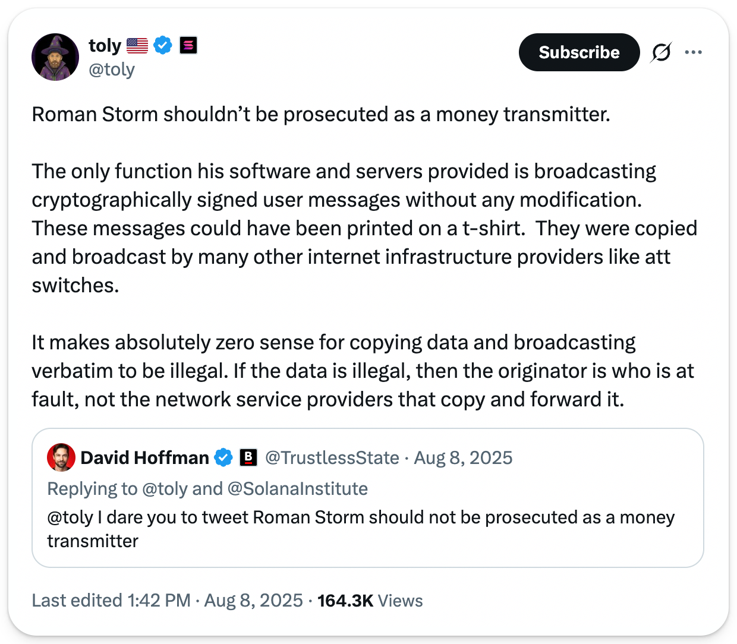Viewport: 737px width, 644px height.
Task: View edit history via 'Last edited 1:42 PM'
Action: [111, 600]
